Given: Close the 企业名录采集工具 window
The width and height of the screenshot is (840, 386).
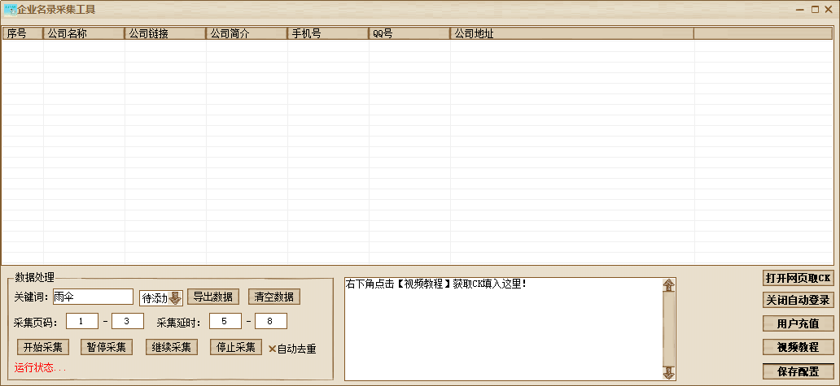Looking at the screenshot, I should 829,9.
